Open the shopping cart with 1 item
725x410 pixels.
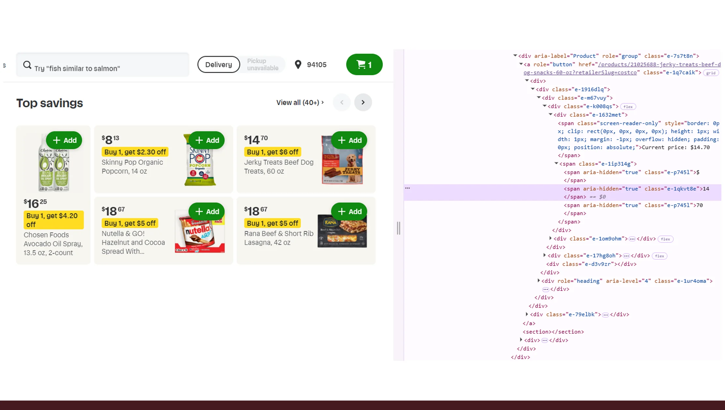coord(364,64)
